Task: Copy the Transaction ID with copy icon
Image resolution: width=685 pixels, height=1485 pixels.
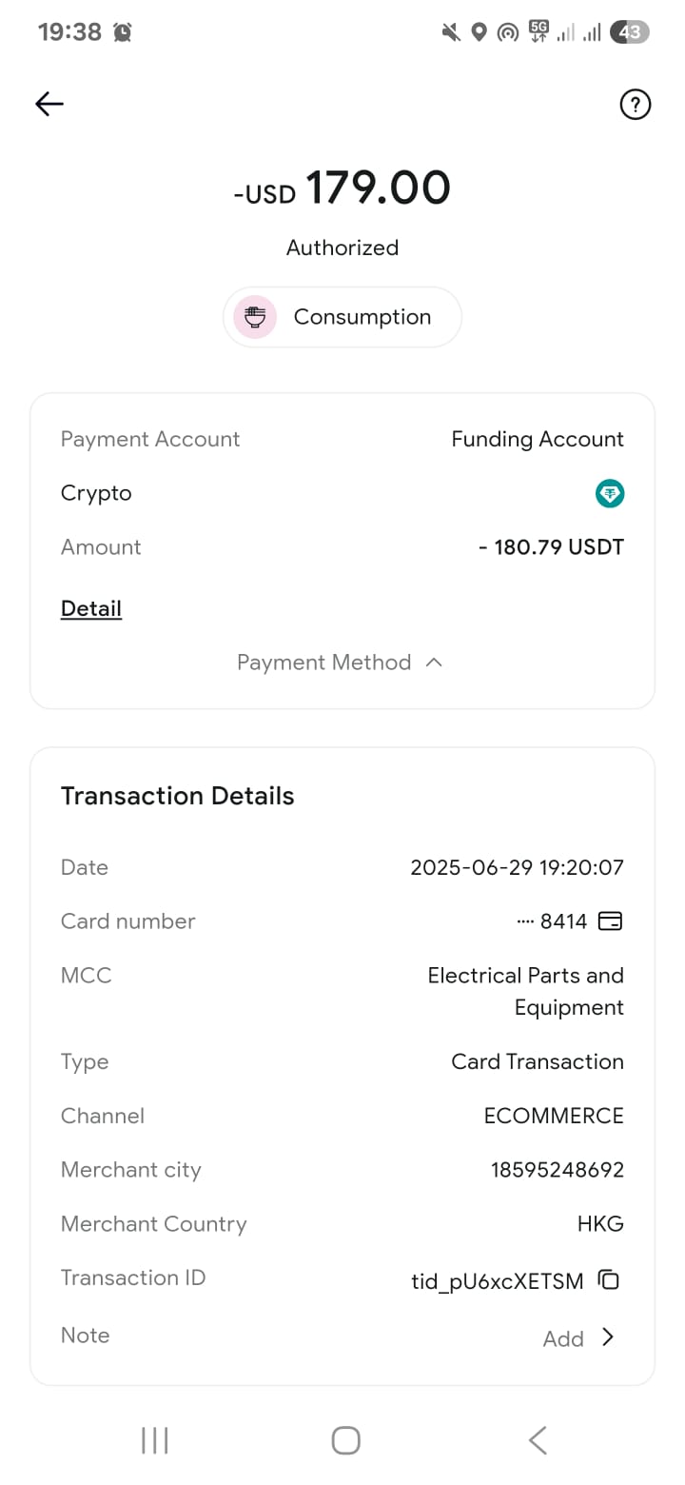Action: pos(609,1280)
